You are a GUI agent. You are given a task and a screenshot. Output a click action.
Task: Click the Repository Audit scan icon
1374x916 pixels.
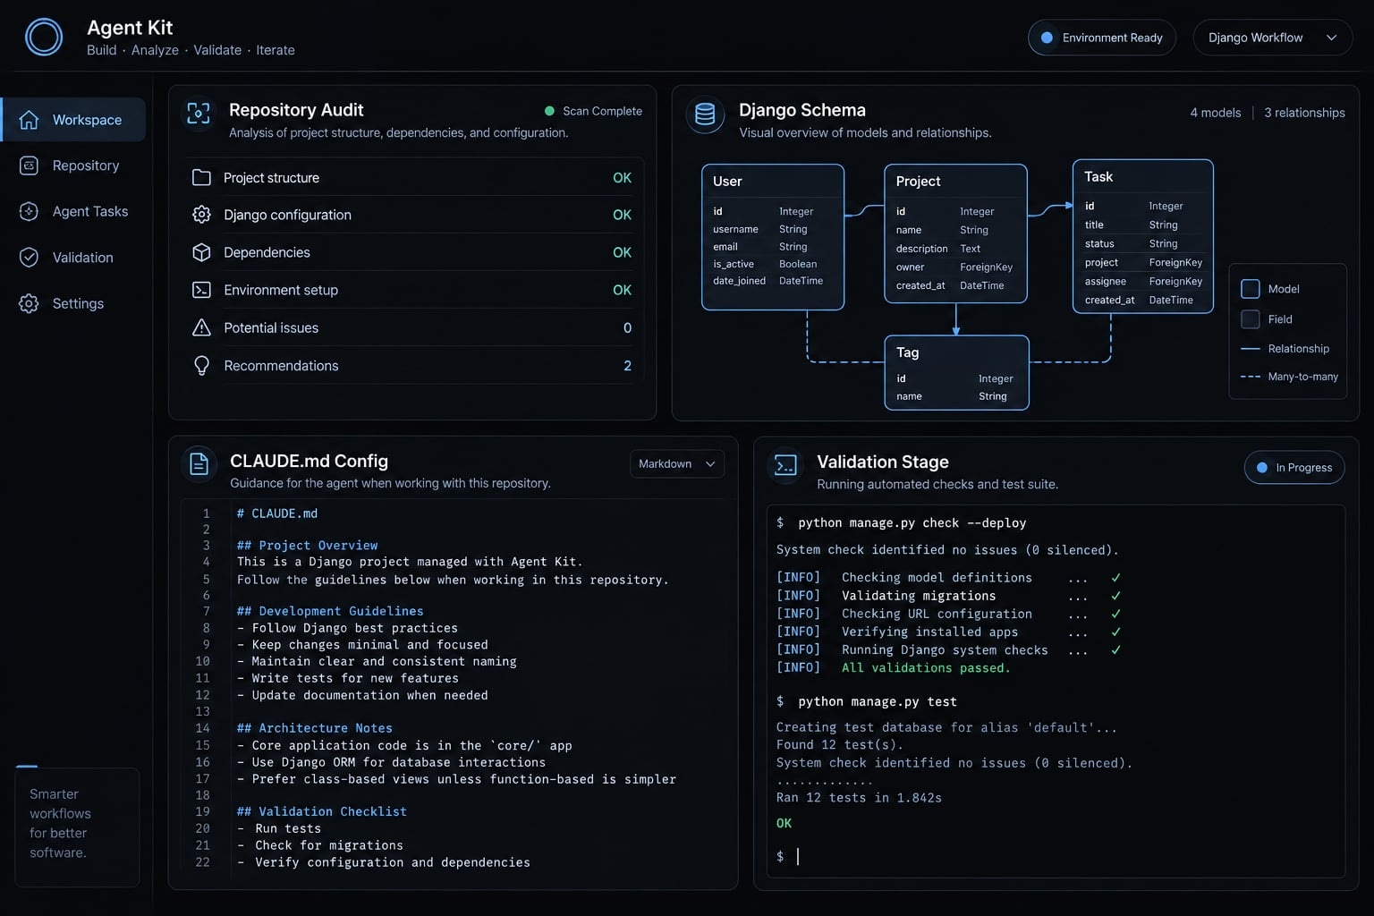click(198, 114)
